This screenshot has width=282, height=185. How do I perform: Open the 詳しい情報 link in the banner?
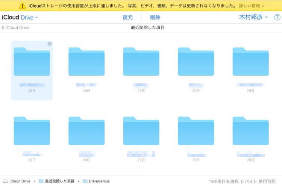click(x=251, y=6)
